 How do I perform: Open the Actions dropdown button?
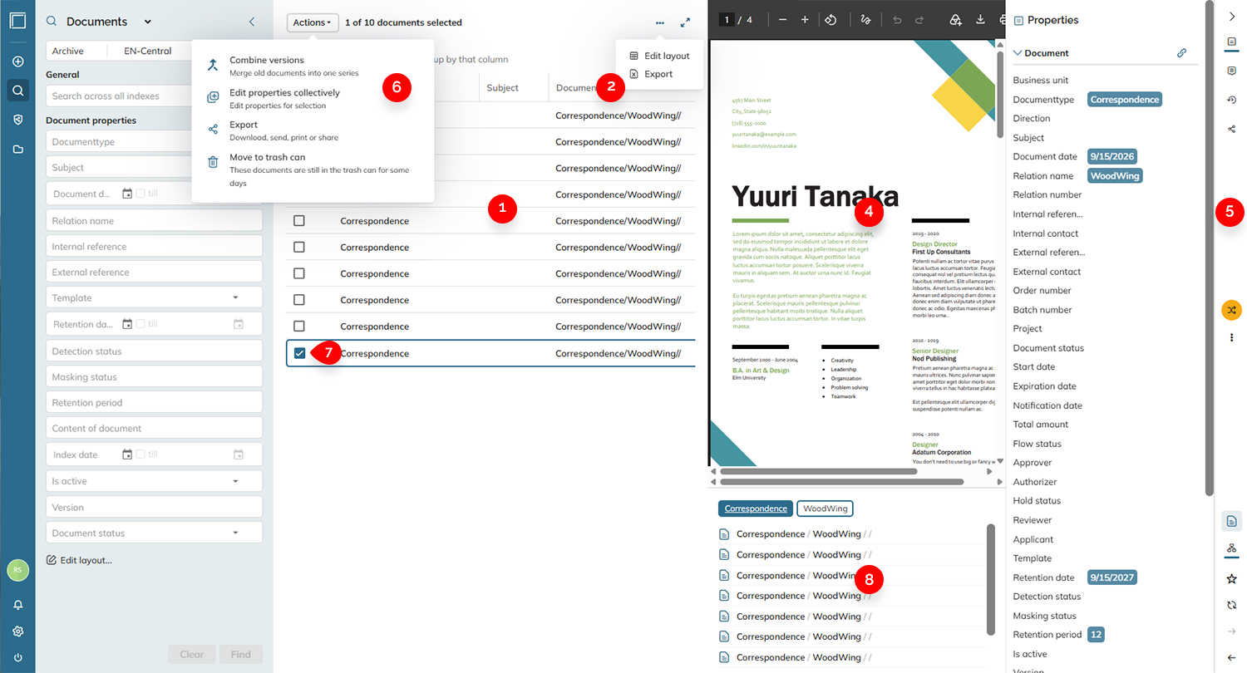[x=313, y=22]
